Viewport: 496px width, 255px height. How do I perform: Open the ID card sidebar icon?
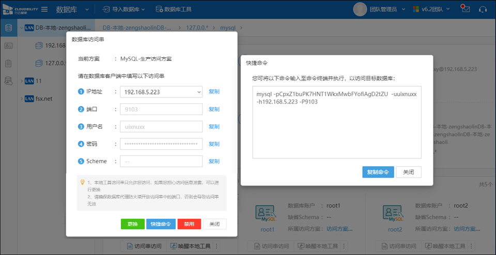[8, 45]
